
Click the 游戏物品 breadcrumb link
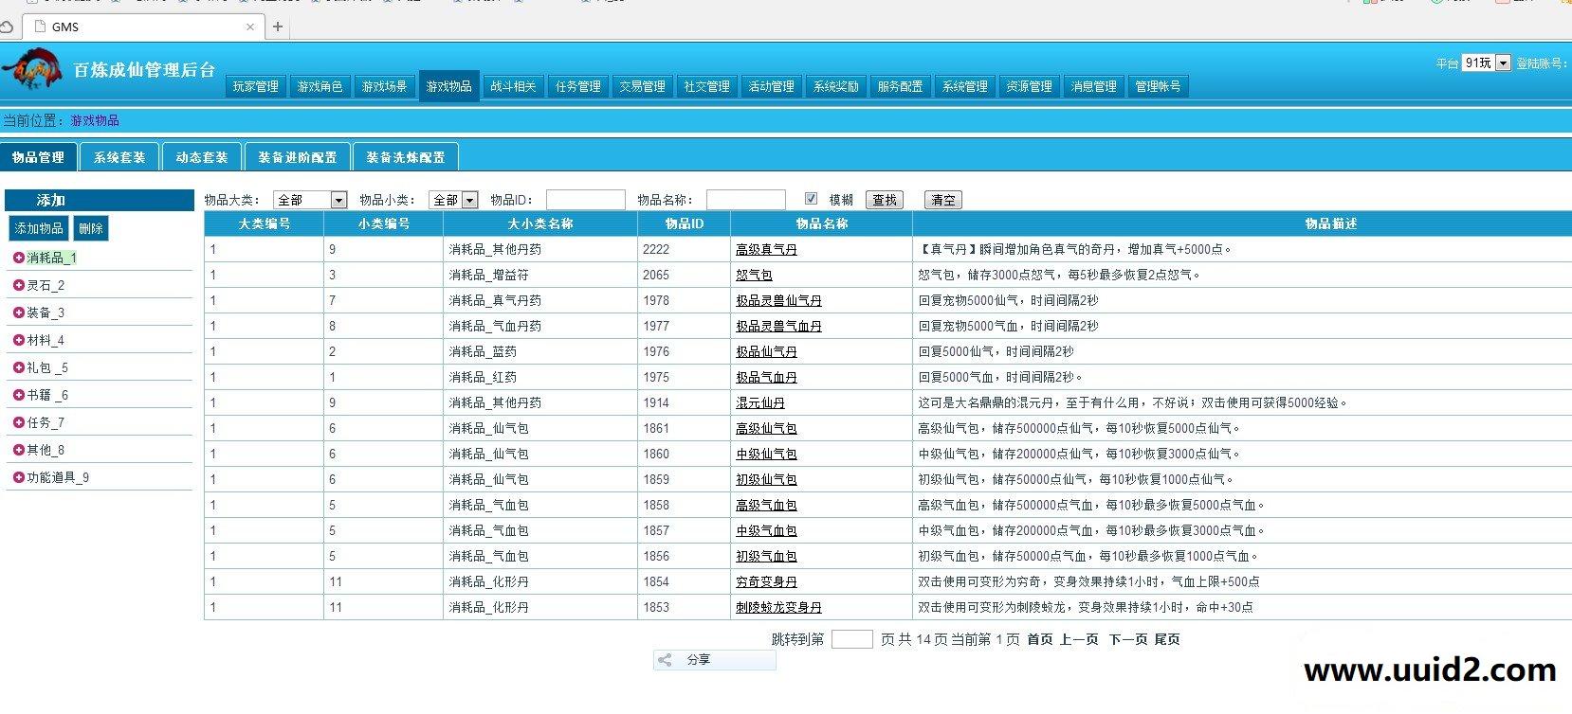95,120
